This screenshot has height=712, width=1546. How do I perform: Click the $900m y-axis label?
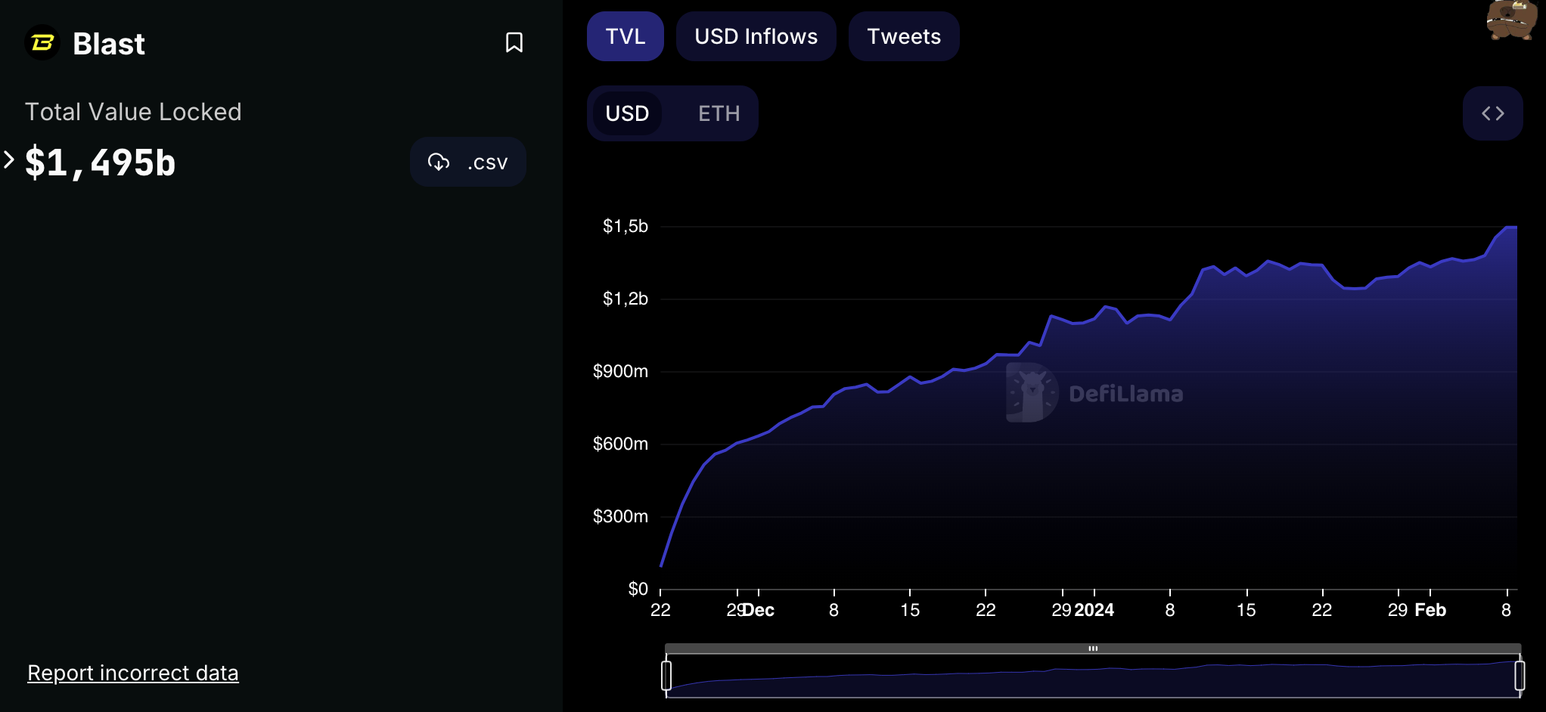(620, 371)
